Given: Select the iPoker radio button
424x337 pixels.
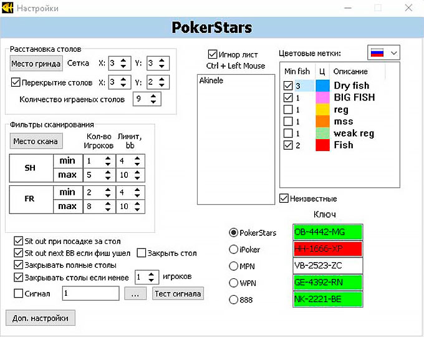Looking at the screenshot, I should click(x=234, y=250).
